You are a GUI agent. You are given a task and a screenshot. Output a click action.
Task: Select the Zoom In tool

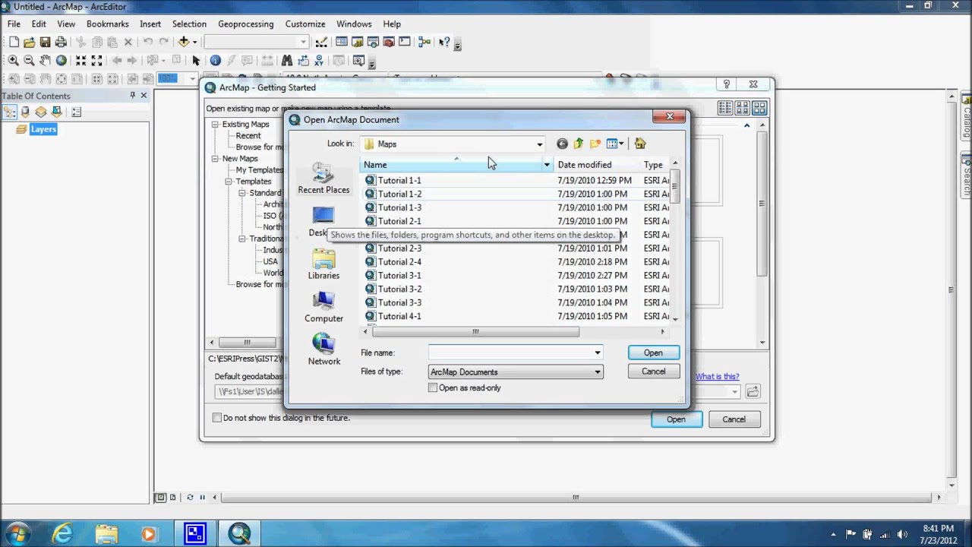tap(13, 60)
